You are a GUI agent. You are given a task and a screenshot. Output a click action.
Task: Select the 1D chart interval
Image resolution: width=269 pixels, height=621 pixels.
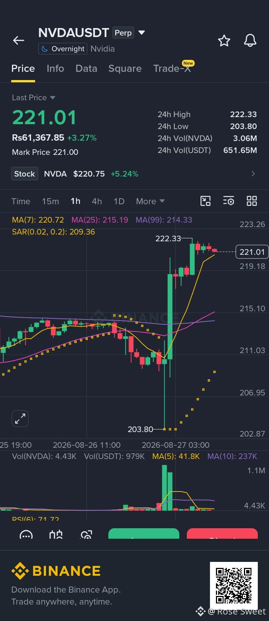[119, 201]
